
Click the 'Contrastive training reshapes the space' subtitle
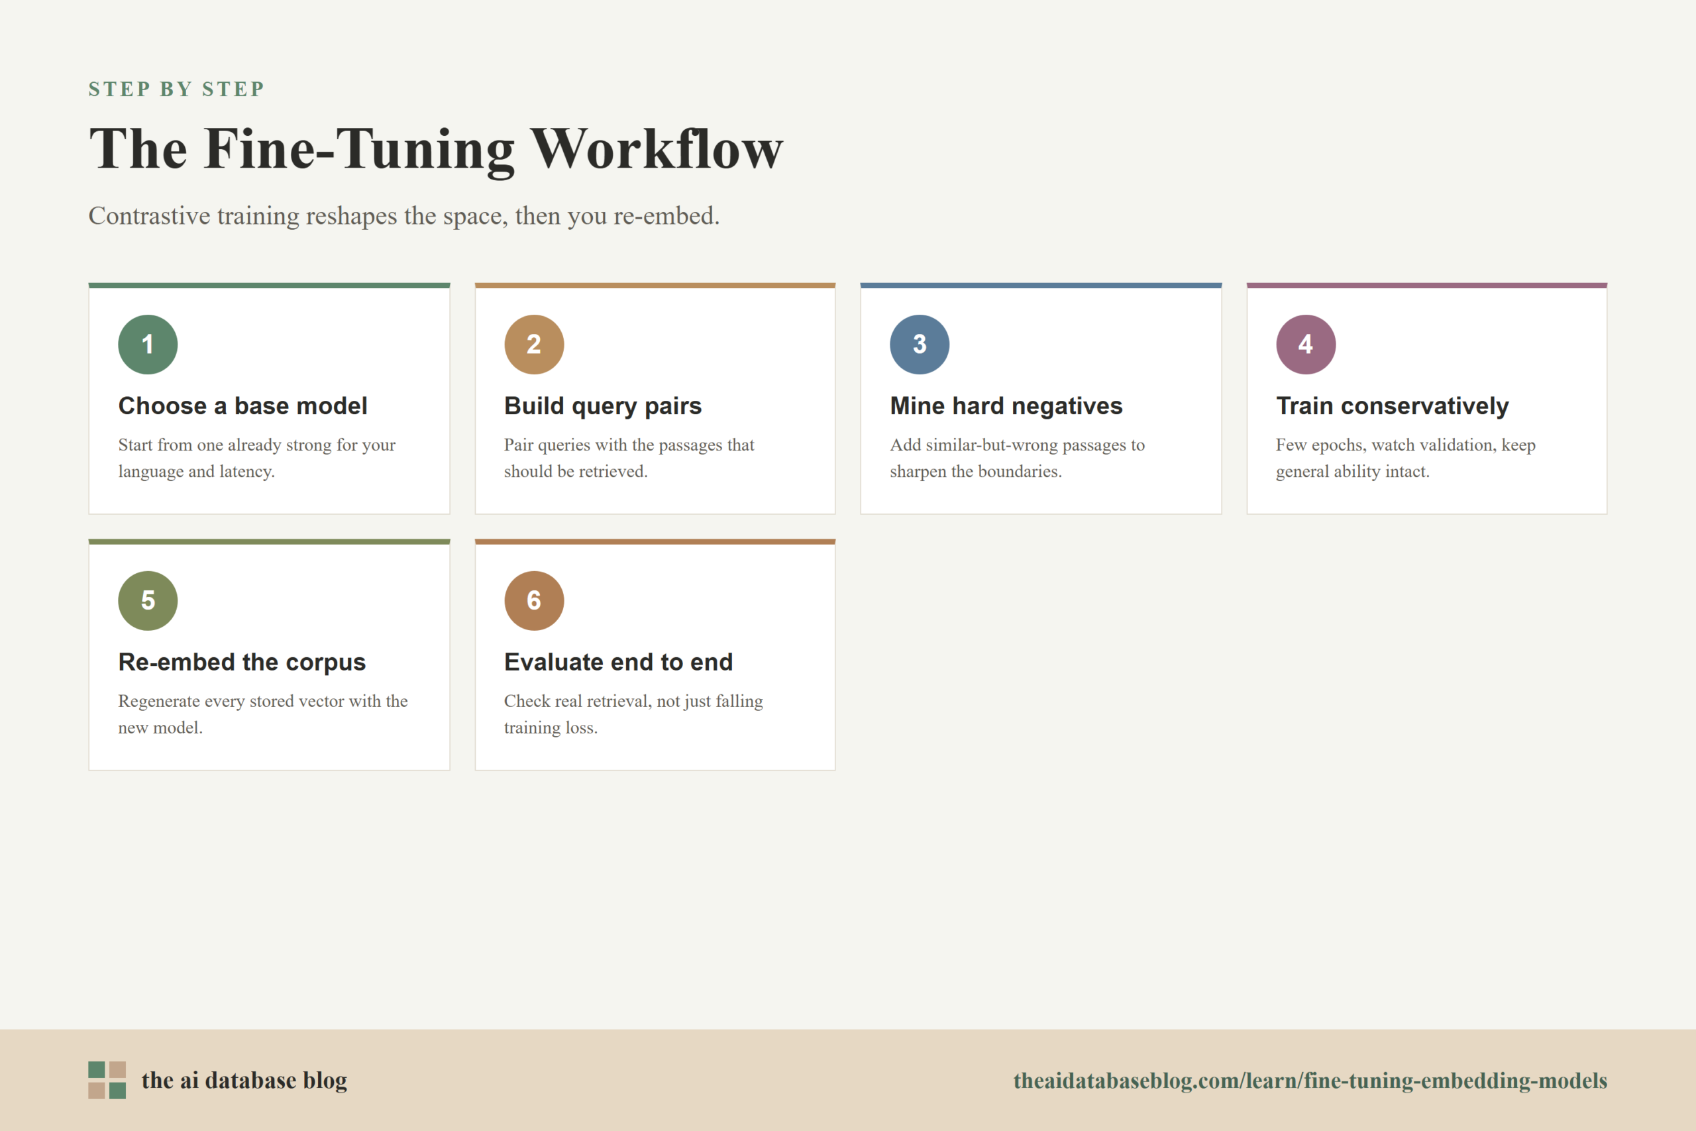(404, 216)
